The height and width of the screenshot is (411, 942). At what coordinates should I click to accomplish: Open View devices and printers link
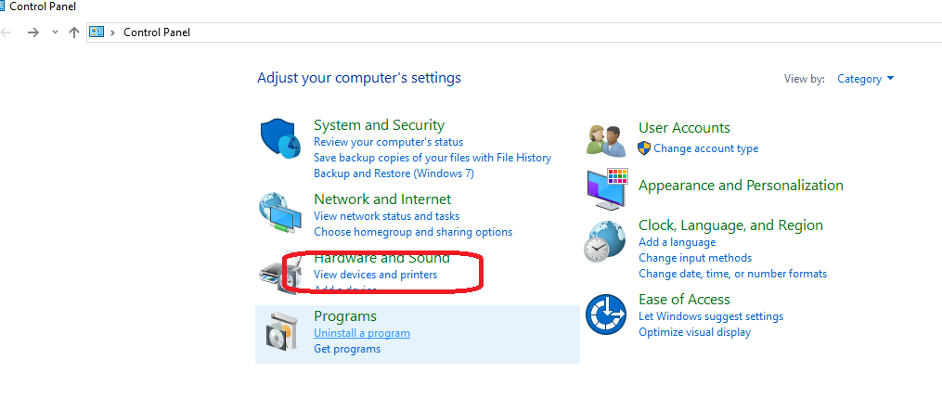pyautogui.click(x=376, y=275)
